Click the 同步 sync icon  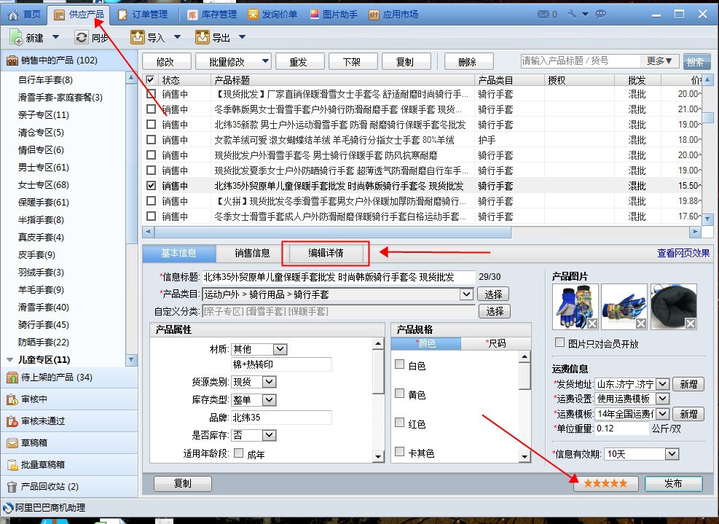pyautogui.click(x=81, y=37)
